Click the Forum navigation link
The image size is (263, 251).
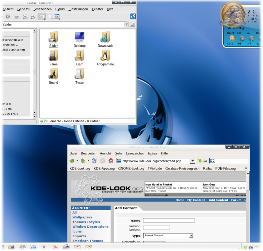coord(236,200)
